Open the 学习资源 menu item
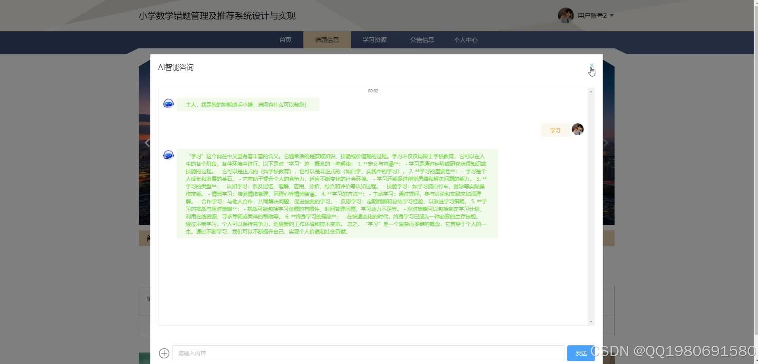Screen dimensions: 758x364 pyautogui.click(x=375, y=40)
